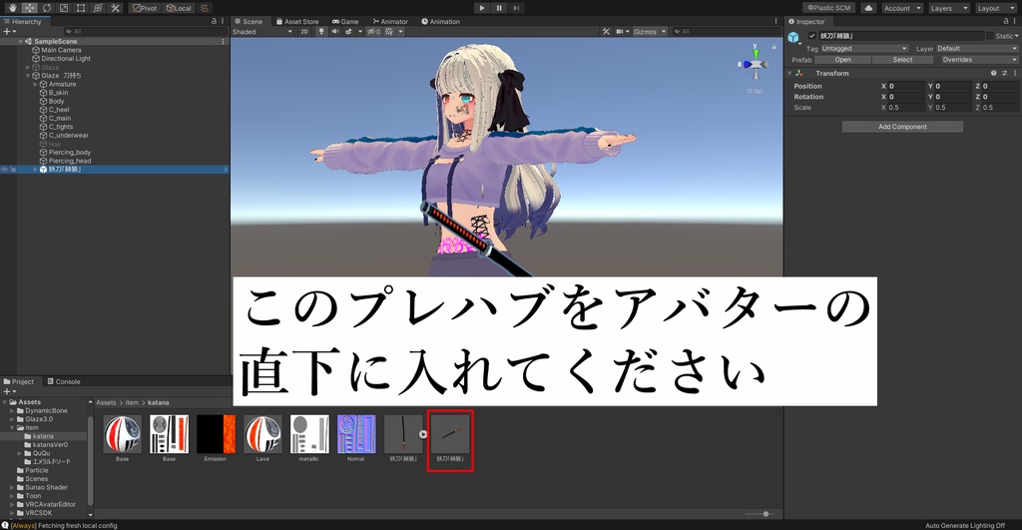
Task: Open the Account dropdown
Action: point(902,8)
